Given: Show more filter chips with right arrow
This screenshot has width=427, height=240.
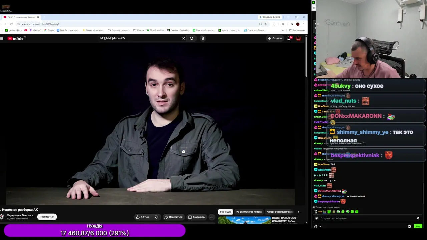Looking at the screenshot, I should 298,212.
